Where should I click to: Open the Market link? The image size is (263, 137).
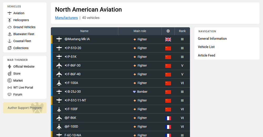18,81
